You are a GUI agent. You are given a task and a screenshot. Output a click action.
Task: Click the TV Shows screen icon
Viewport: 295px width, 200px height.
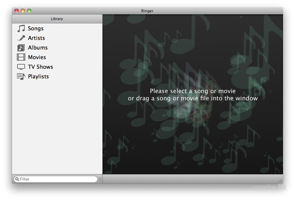(x=21, y=67)
